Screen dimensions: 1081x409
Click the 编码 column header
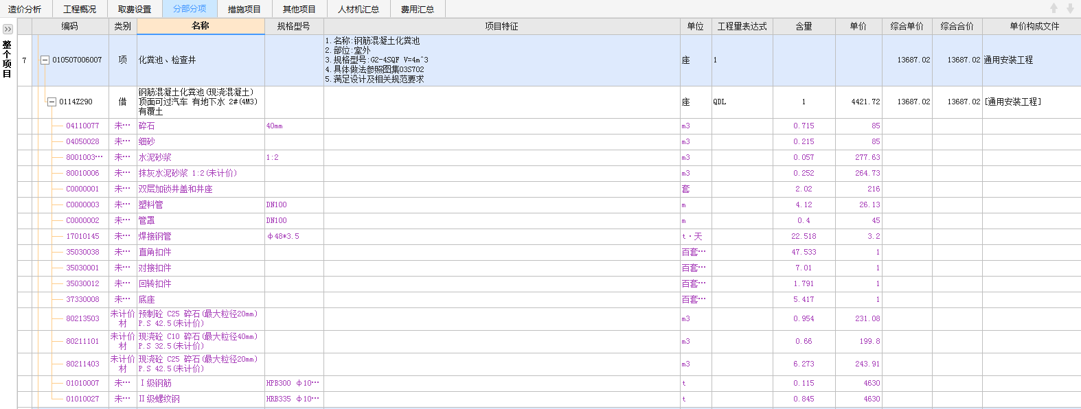[70, 26]
